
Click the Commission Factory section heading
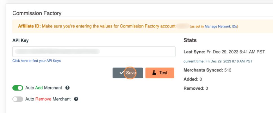37,13
